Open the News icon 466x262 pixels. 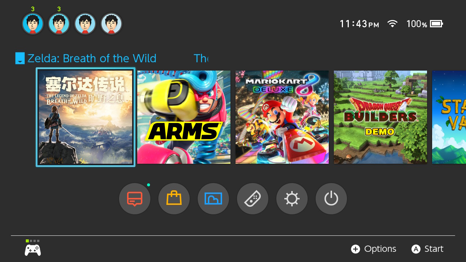coord(135,199)
